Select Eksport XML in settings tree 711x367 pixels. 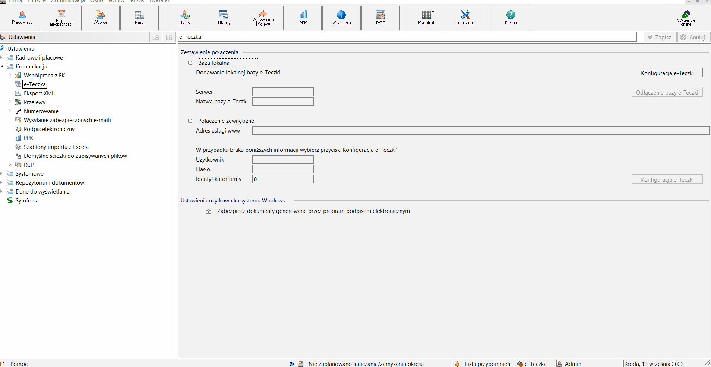39,93
